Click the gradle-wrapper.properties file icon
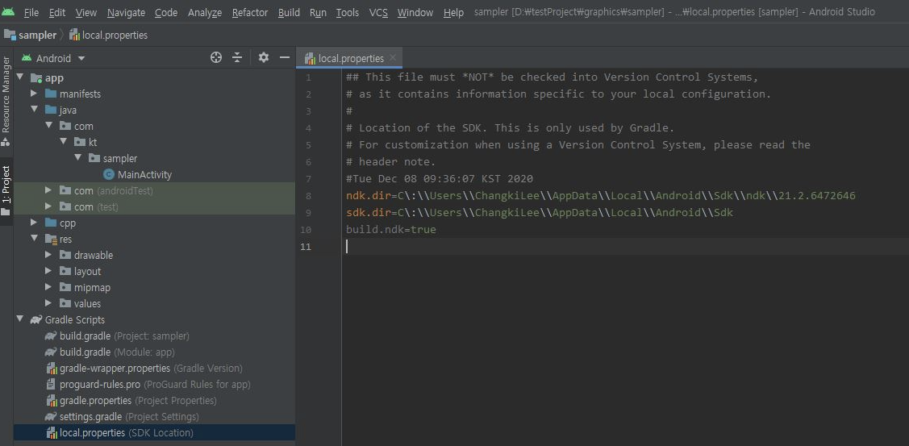The image size is (909, 446). 51,369
